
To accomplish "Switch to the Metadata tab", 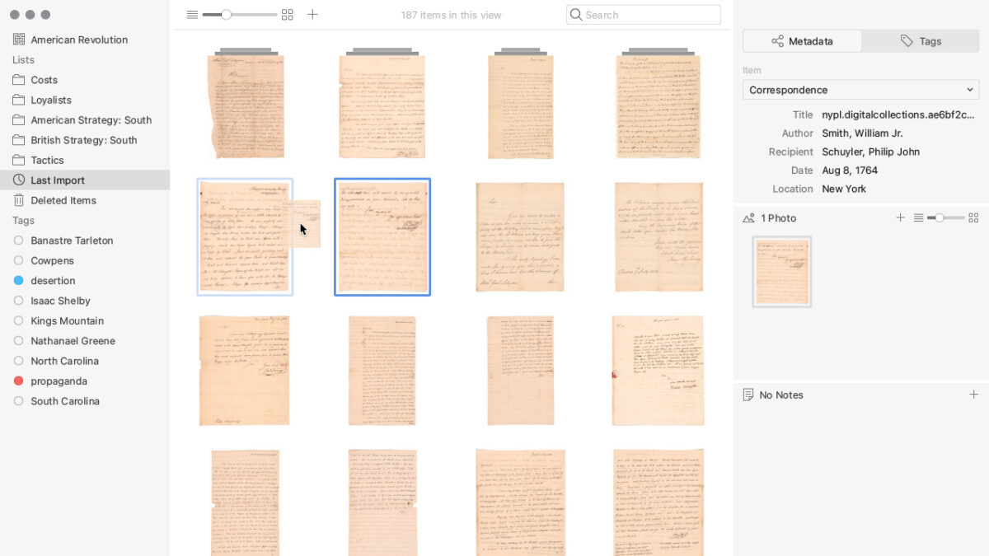I will coord(802,41).
